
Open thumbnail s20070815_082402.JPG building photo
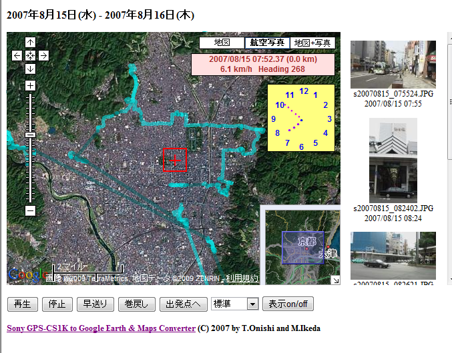(393, 161)
